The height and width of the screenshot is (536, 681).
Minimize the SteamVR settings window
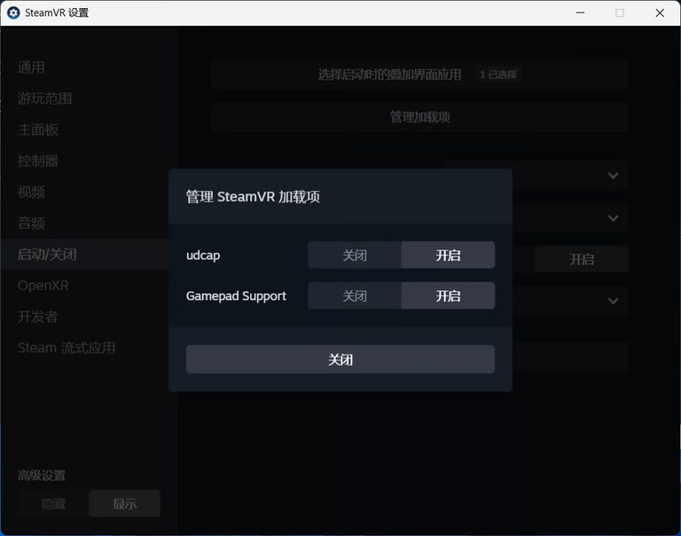pyautogui.click(x=579, y=13)
